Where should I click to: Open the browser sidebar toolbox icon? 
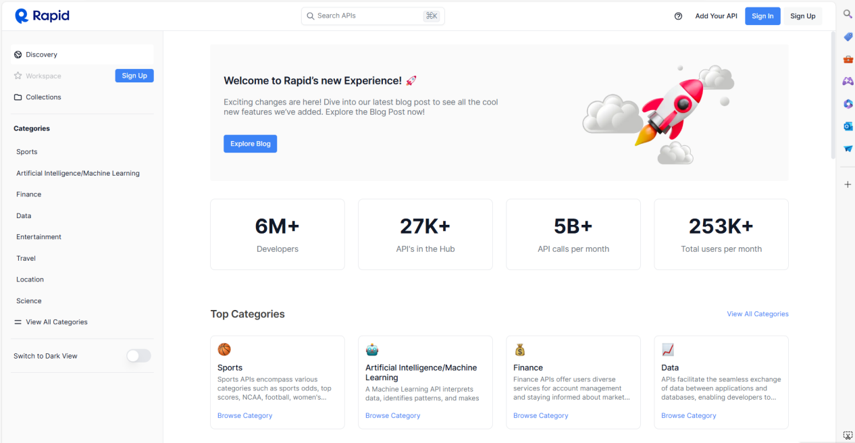848,59
